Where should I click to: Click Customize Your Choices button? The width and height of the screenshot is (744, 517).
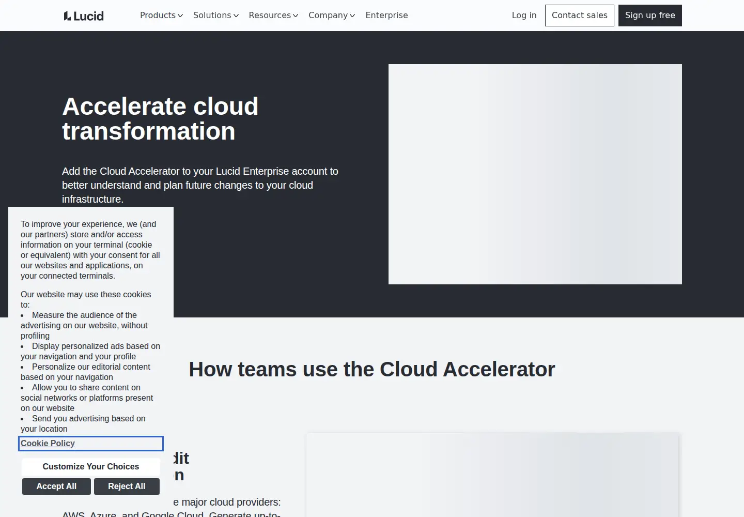coord(91,466)
